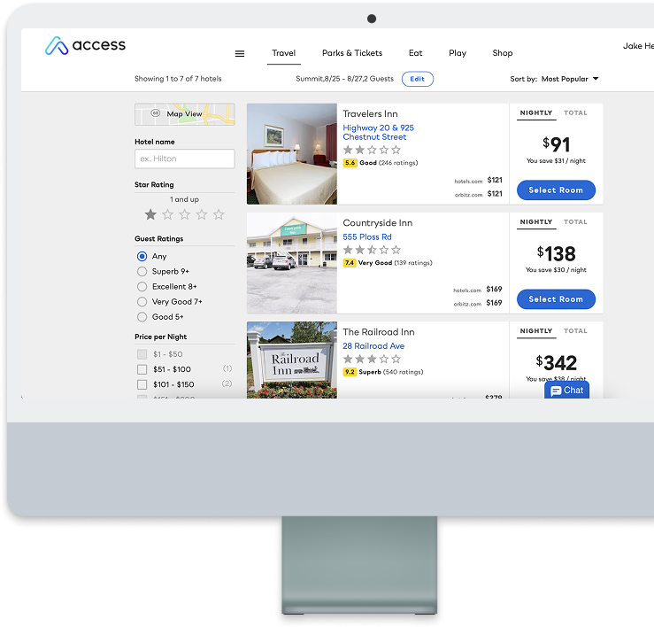Select the Very Good 7+ guest rating
The image size is (654, 627).
[x=142, y=301]
